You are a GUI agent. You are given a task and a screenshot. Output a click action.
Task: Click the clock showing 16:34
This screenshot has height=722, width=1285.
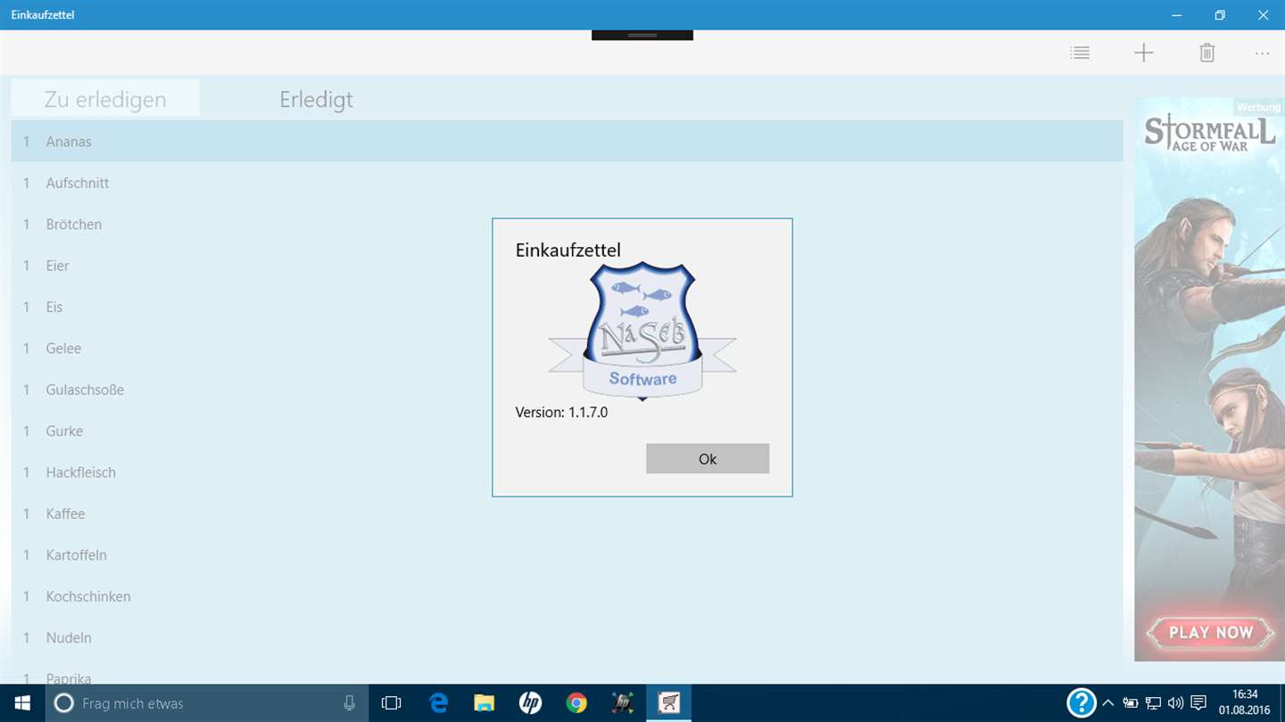[1245, 694]
